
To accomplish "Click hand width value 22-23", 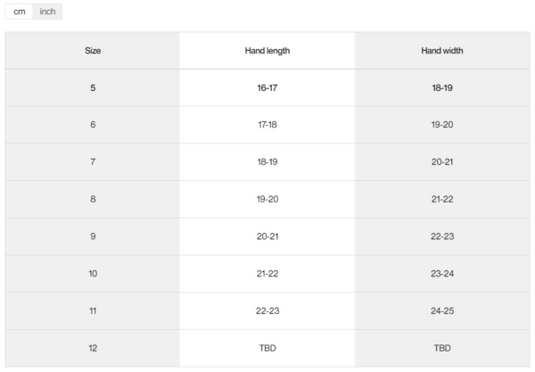I will [442, 236].
